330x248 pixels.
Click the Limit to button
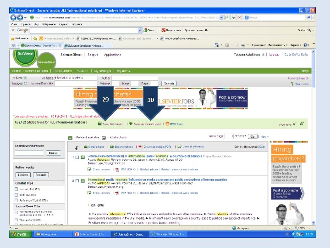pos(23,175)
